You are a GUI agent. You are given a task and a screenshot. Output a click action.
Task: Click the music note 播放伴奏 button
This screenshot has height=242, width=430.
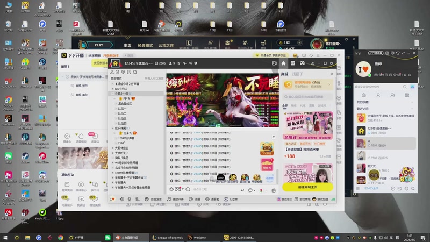[175, 199]
